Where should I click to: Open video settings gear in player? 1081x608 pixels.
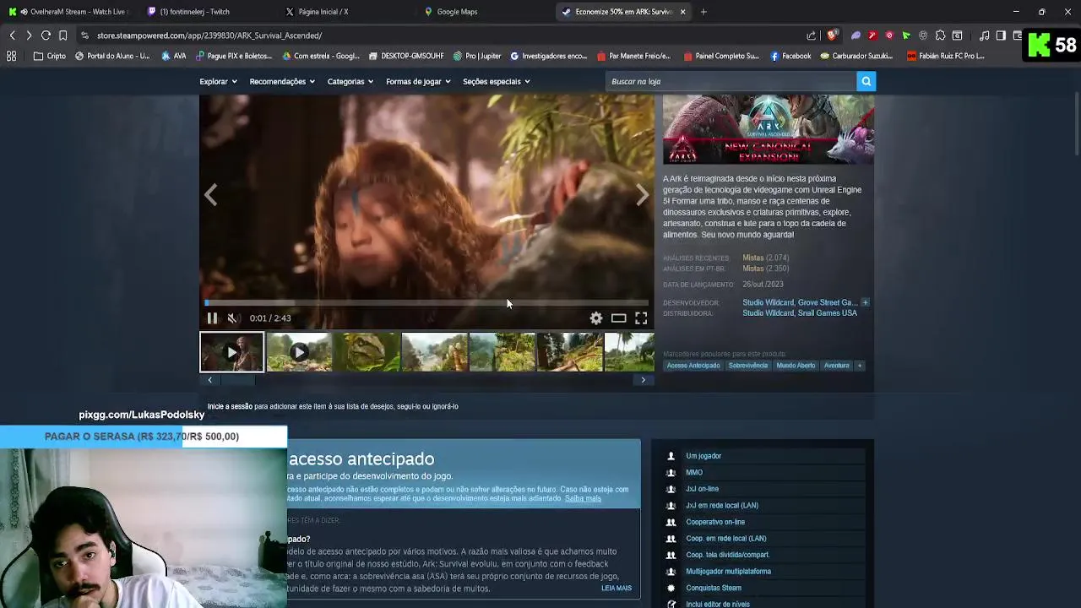[596, 318]
